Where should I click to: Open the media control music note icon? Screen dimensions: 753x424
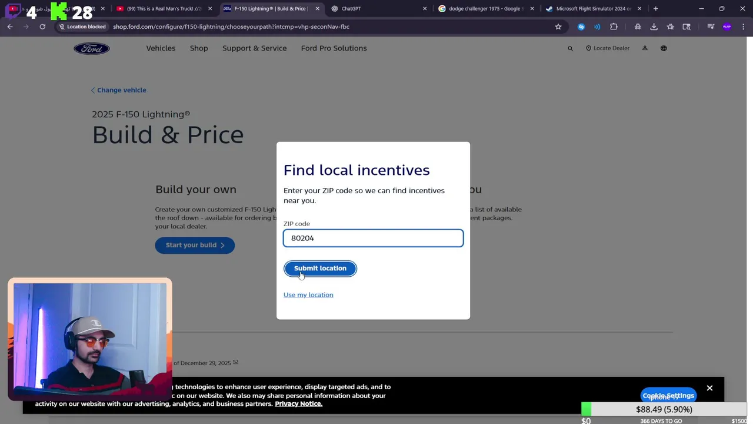coord(711,26)
